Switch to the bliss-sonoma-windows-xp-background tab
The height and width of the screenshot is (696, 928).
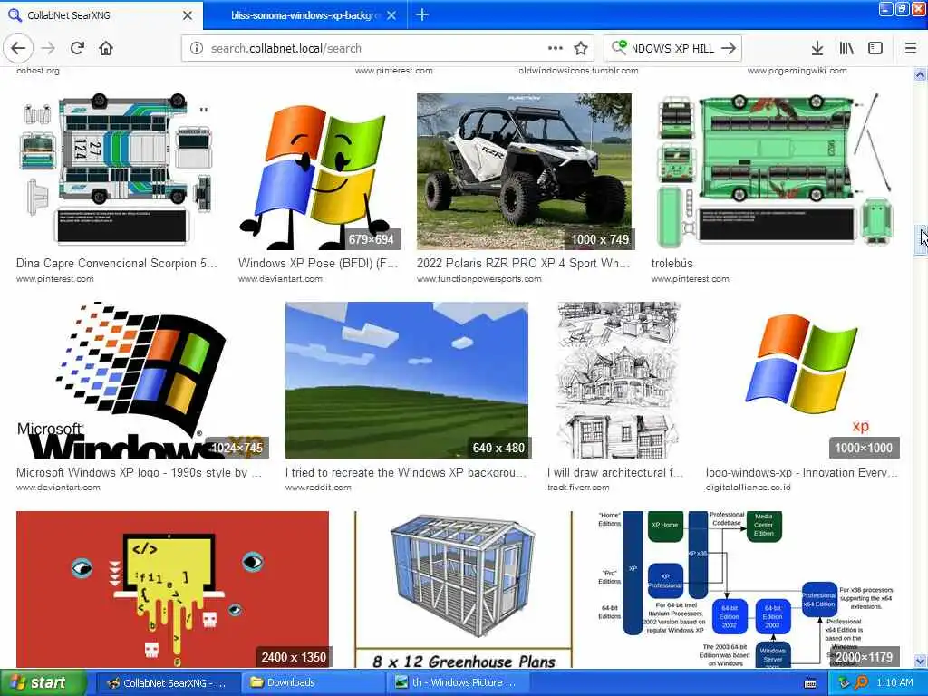coord(305,15)
